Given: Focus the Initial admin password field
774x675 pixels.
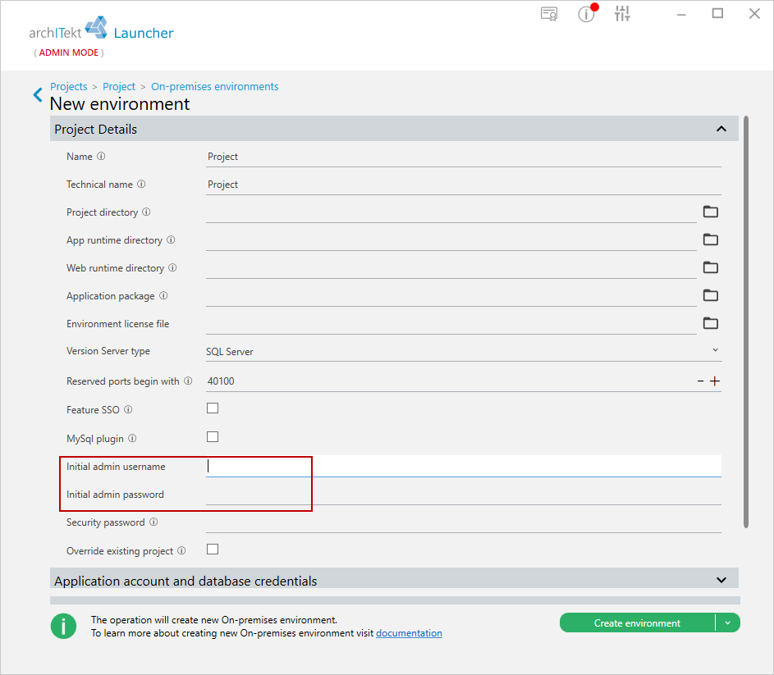Looking at the screenshot, I should click(464, 495).
